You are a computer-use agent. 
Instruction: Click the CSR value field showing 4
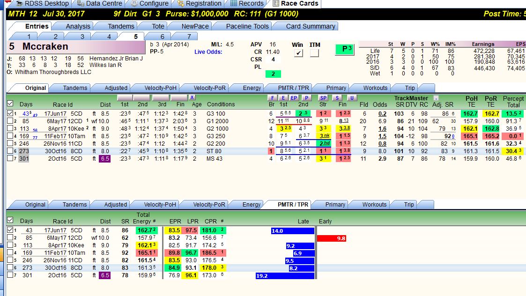(x=273, y=59)
